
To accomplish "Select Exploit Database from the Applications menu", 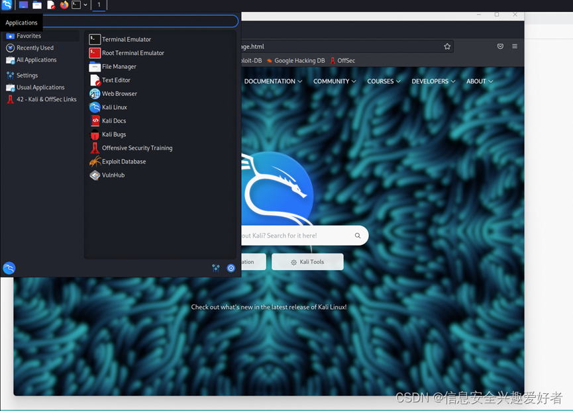I will click(x=123, y=161).
